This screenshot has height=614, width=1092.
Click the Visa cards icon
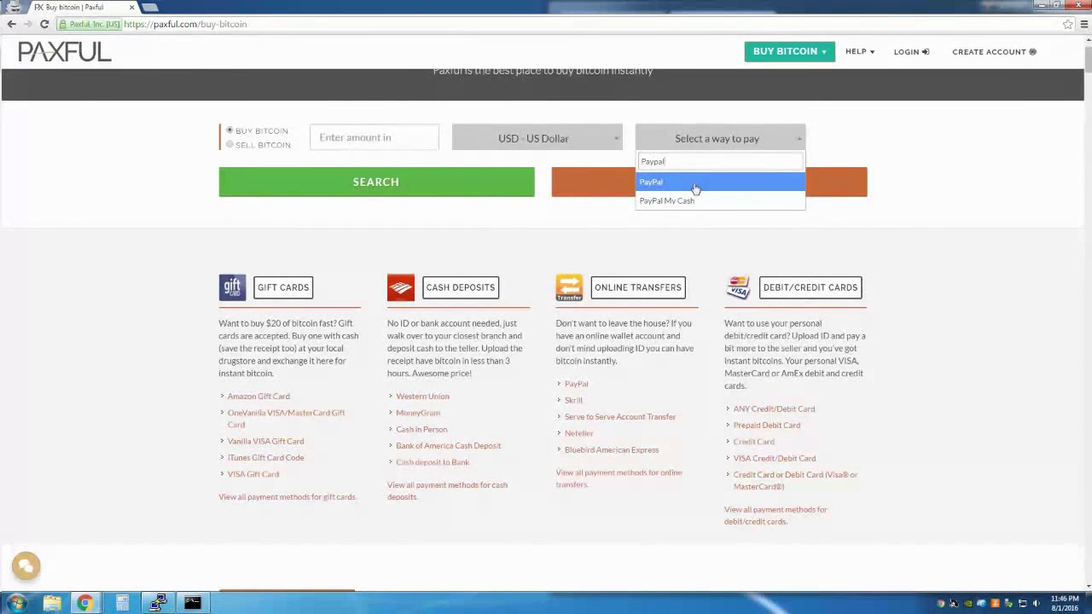click(x=738, y=287)
